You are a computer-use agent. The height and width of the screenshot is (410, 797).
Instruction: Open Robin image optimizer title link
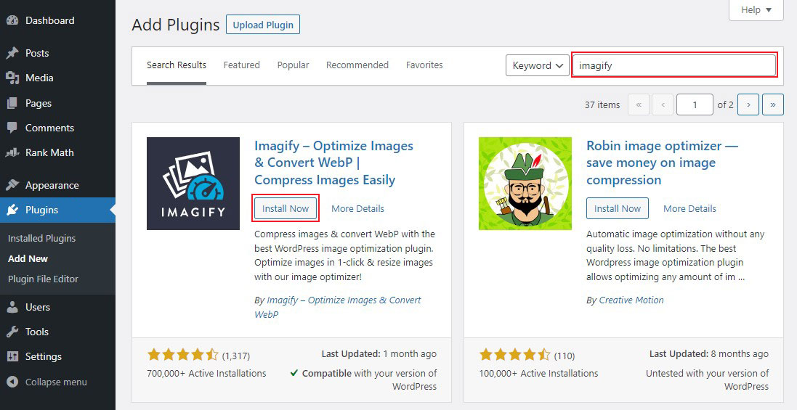click(662, 163)
